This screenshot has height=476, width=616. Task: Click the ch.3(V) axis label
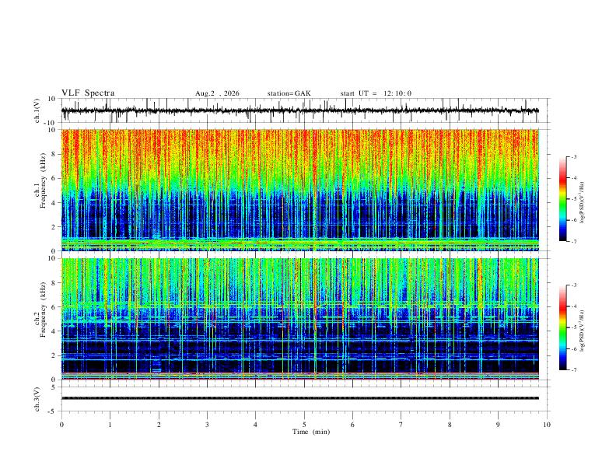click(x=37, y=400)
